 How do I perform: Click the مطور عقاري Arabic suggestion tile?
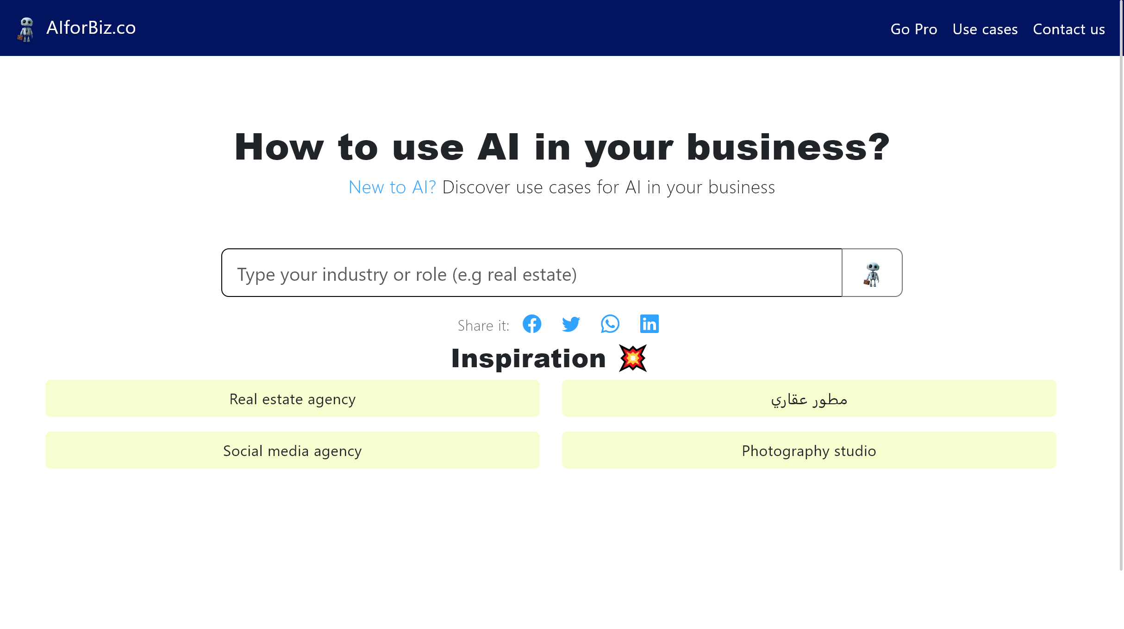coord(808,398)
